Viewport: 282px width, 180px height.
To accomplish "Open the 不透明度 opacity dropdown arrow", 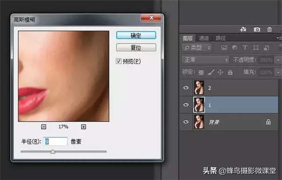I will 278,60.
